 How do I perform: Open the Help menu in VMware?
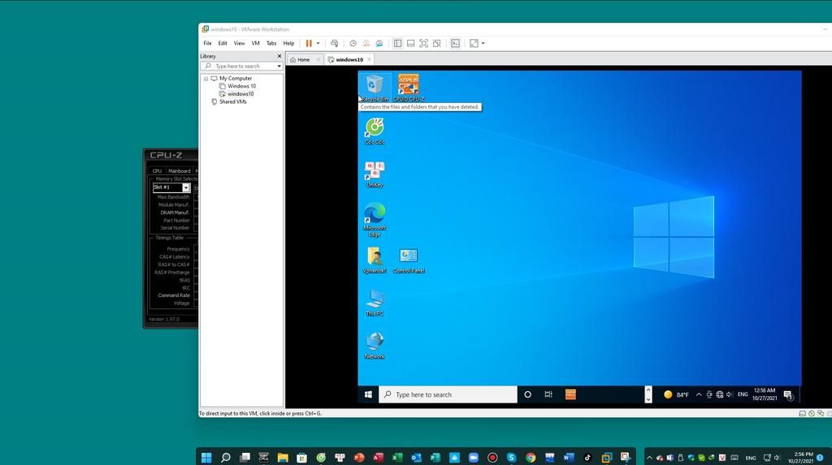[288, 44]
